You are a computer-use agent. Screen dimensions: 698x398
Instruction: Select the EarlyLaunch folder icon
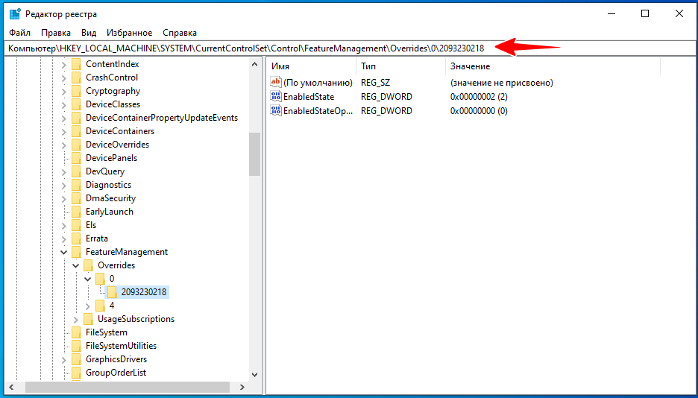(x=76, y=212)
